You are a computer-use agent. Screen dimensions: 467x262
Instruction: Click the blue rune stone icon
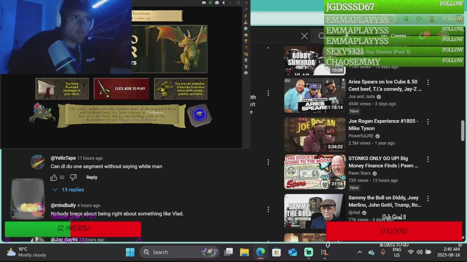tap(199, 115)
